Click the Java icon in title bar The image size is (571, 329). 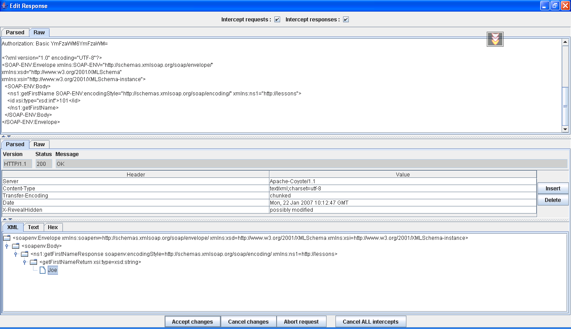4,6
